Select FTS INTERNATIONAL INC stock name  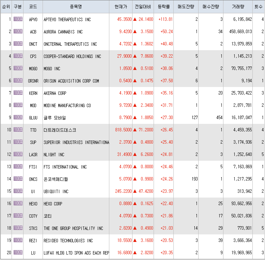click(x=65, y=167)
